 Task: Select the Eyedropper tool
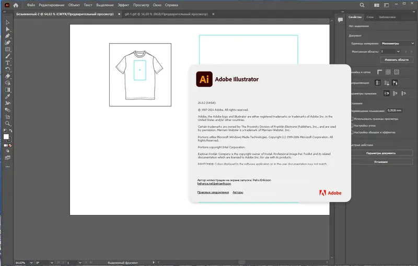7,96
